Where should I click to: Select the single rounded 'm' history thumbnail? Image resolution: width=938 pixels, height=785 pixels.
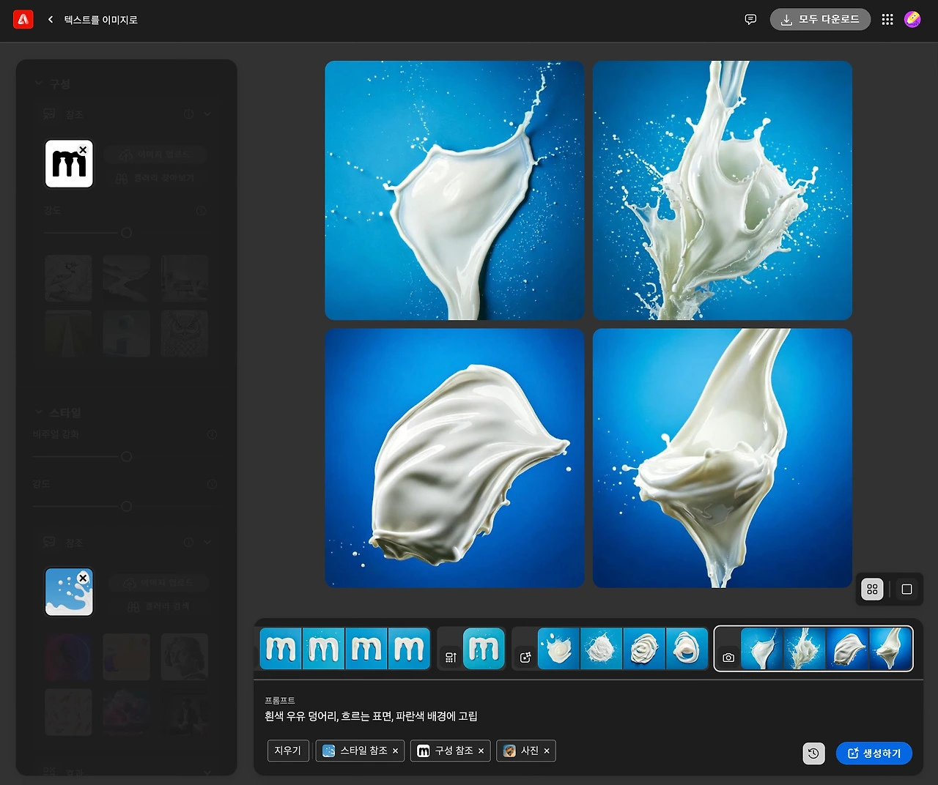coord(484,649)
